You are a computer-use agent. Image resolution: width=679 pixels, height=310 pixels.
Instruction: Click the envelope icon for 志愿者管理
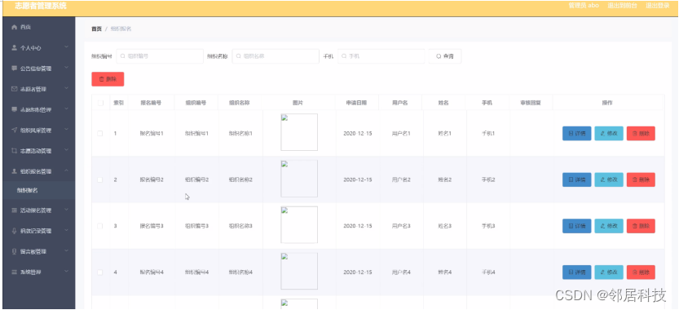[14, 89]
